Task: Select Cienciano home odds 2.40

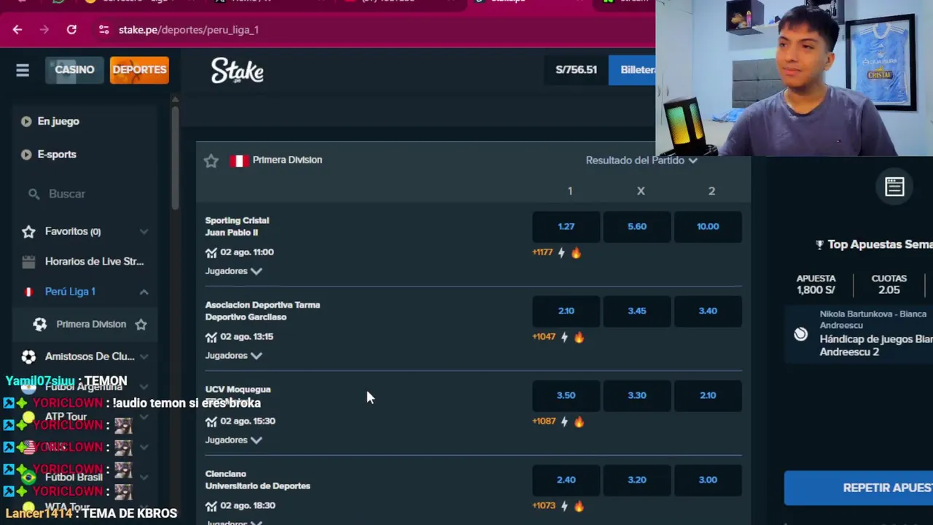Action: 566,481
